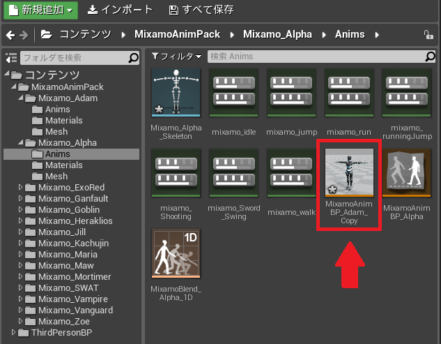The width and height of the screenshot is (441, 344).
Task: Collapse the Mixamo_Alpha tree node
Action: (x=20, y=142)
